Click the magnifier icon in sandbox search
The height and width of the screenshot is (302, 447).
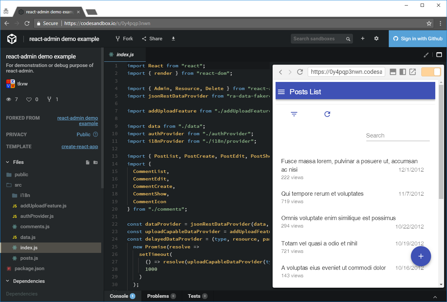coord(348,39)
